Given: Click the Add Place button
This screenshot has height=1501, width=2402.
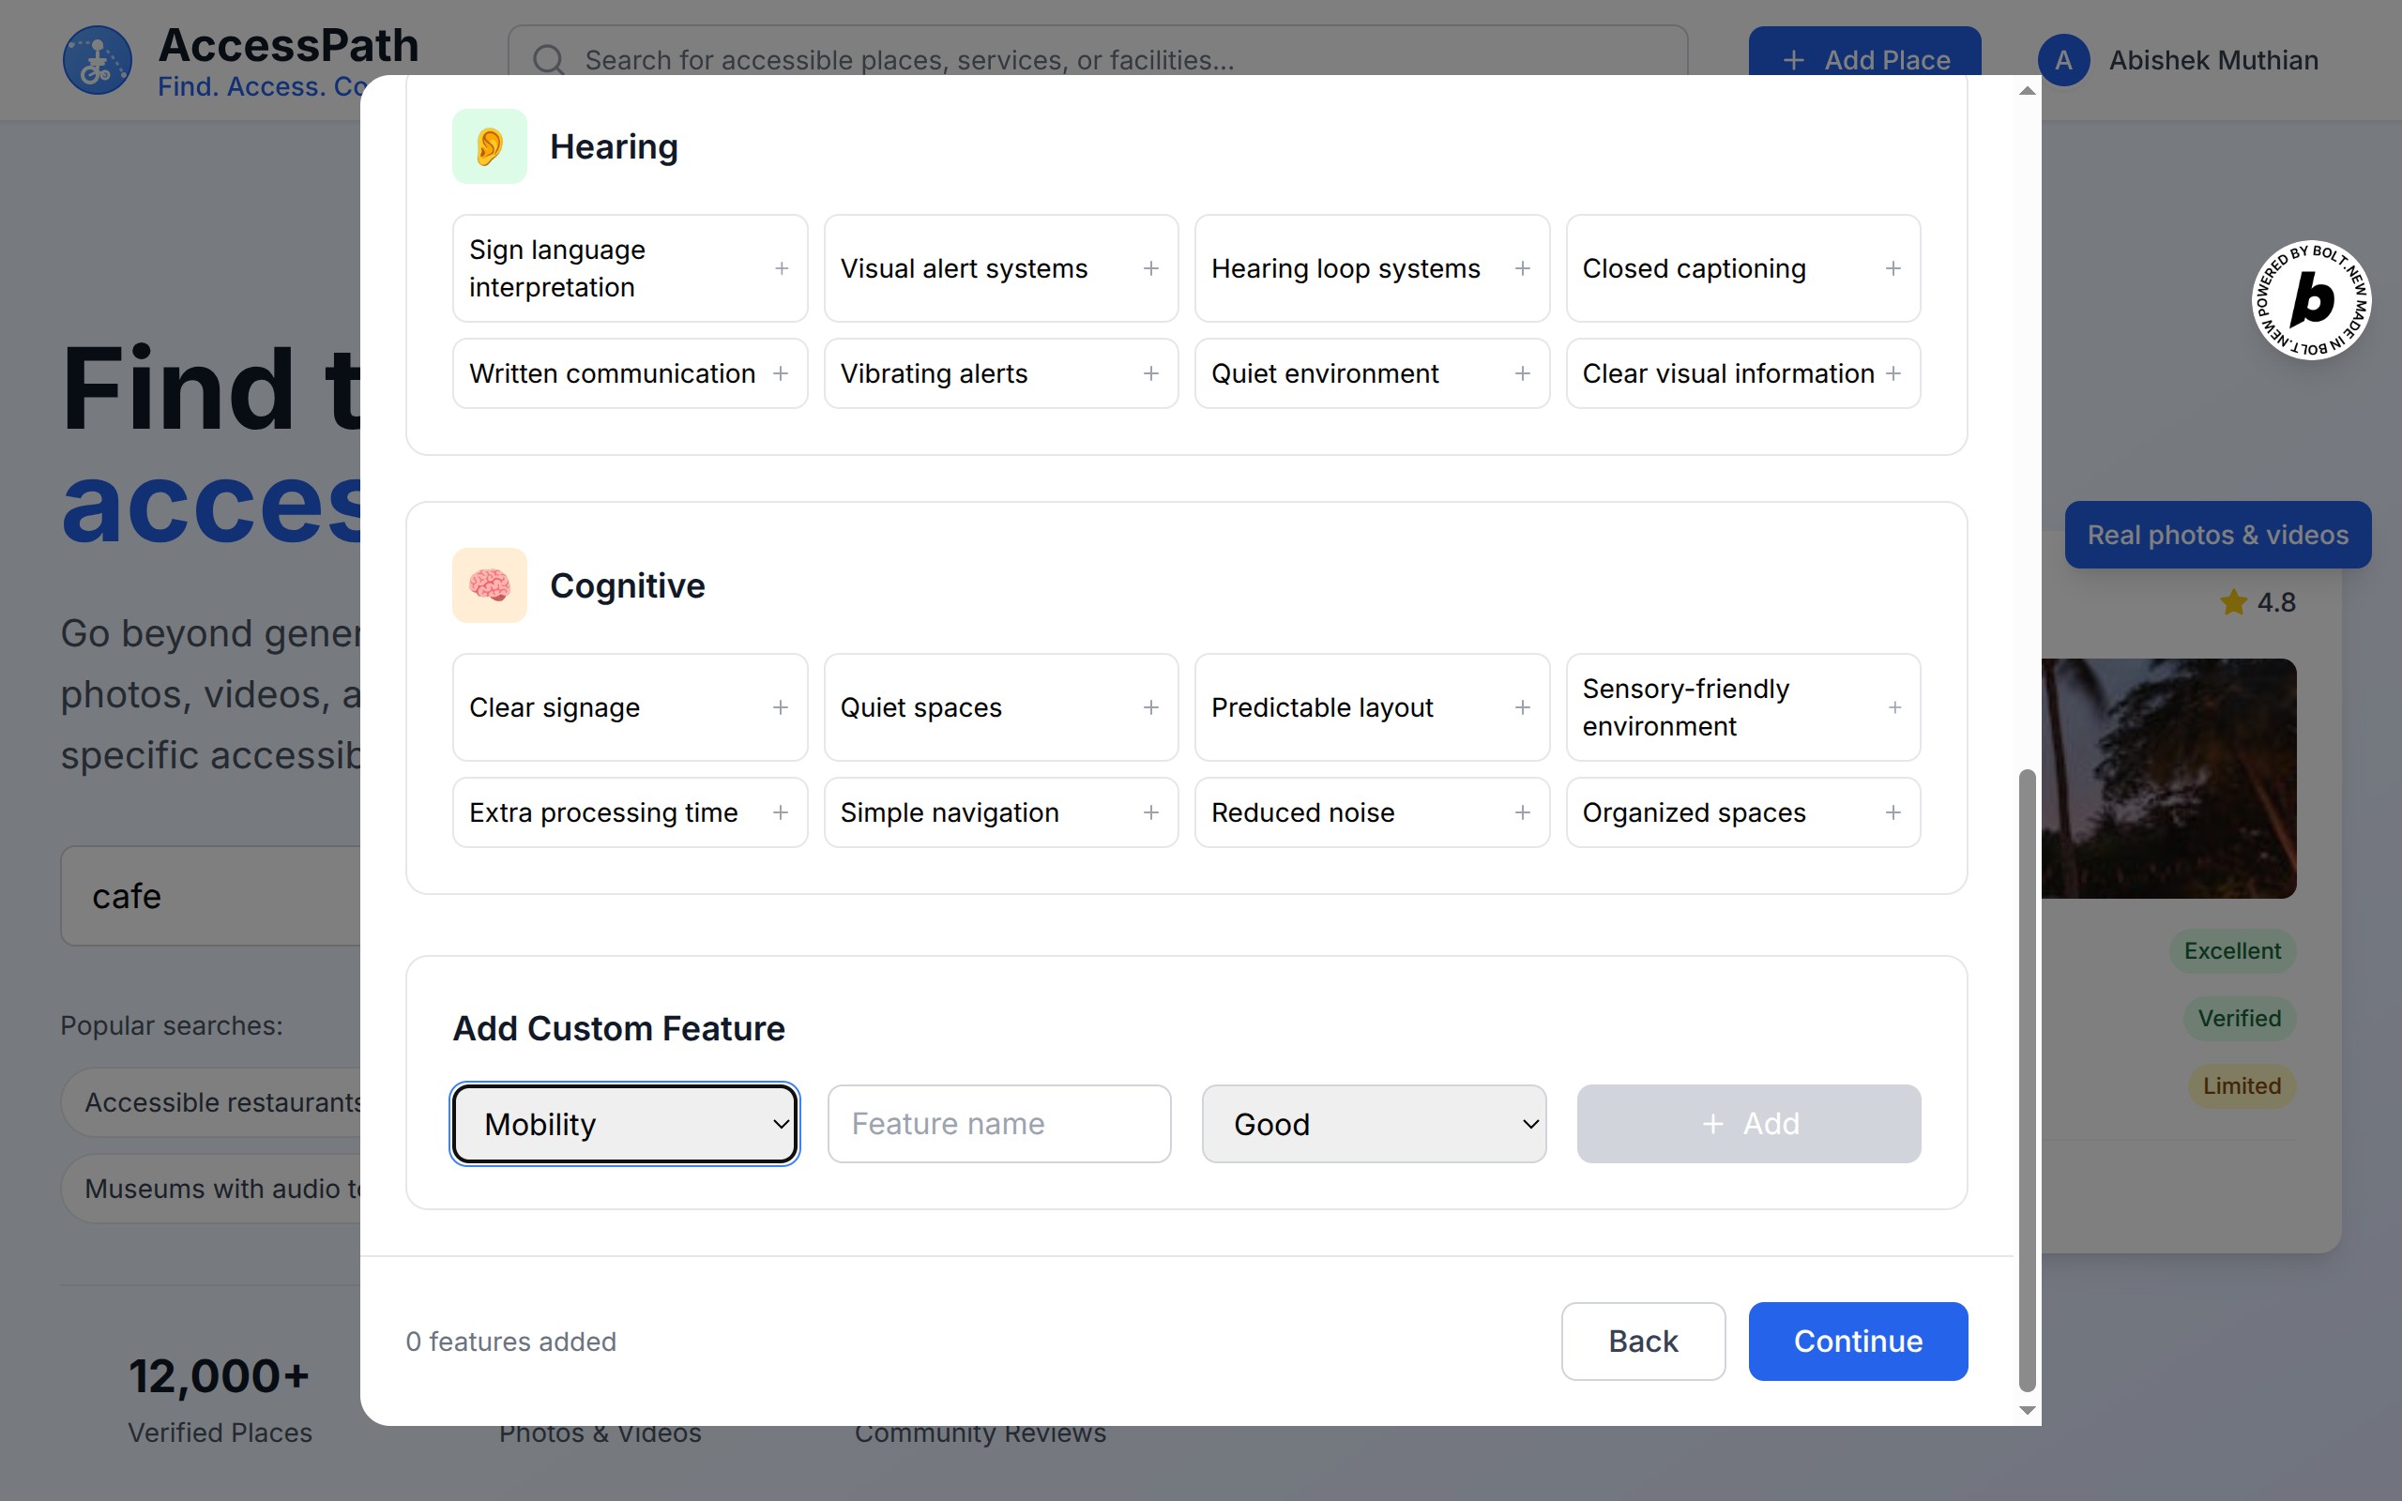Looking at the screenshot, I should point(1864,54).
